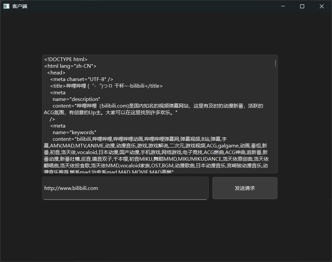Click the <html lang="zh-CN"> line

click(x=70, y=66)
